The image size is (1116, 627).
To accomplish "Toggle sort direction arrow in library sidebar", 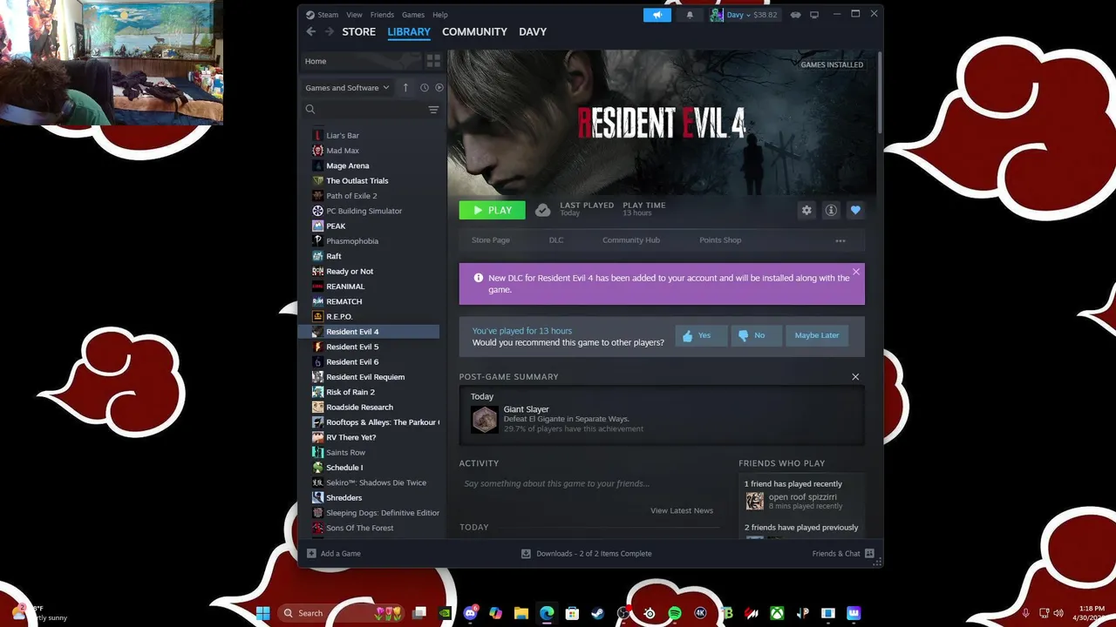I will coord(405,87).
